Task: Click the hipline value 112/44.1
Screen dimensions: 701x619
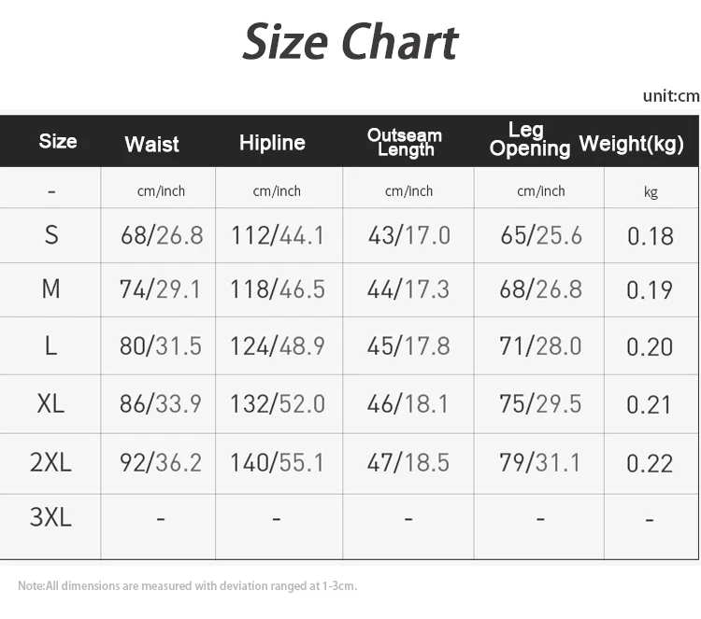Action: point(278,235)
